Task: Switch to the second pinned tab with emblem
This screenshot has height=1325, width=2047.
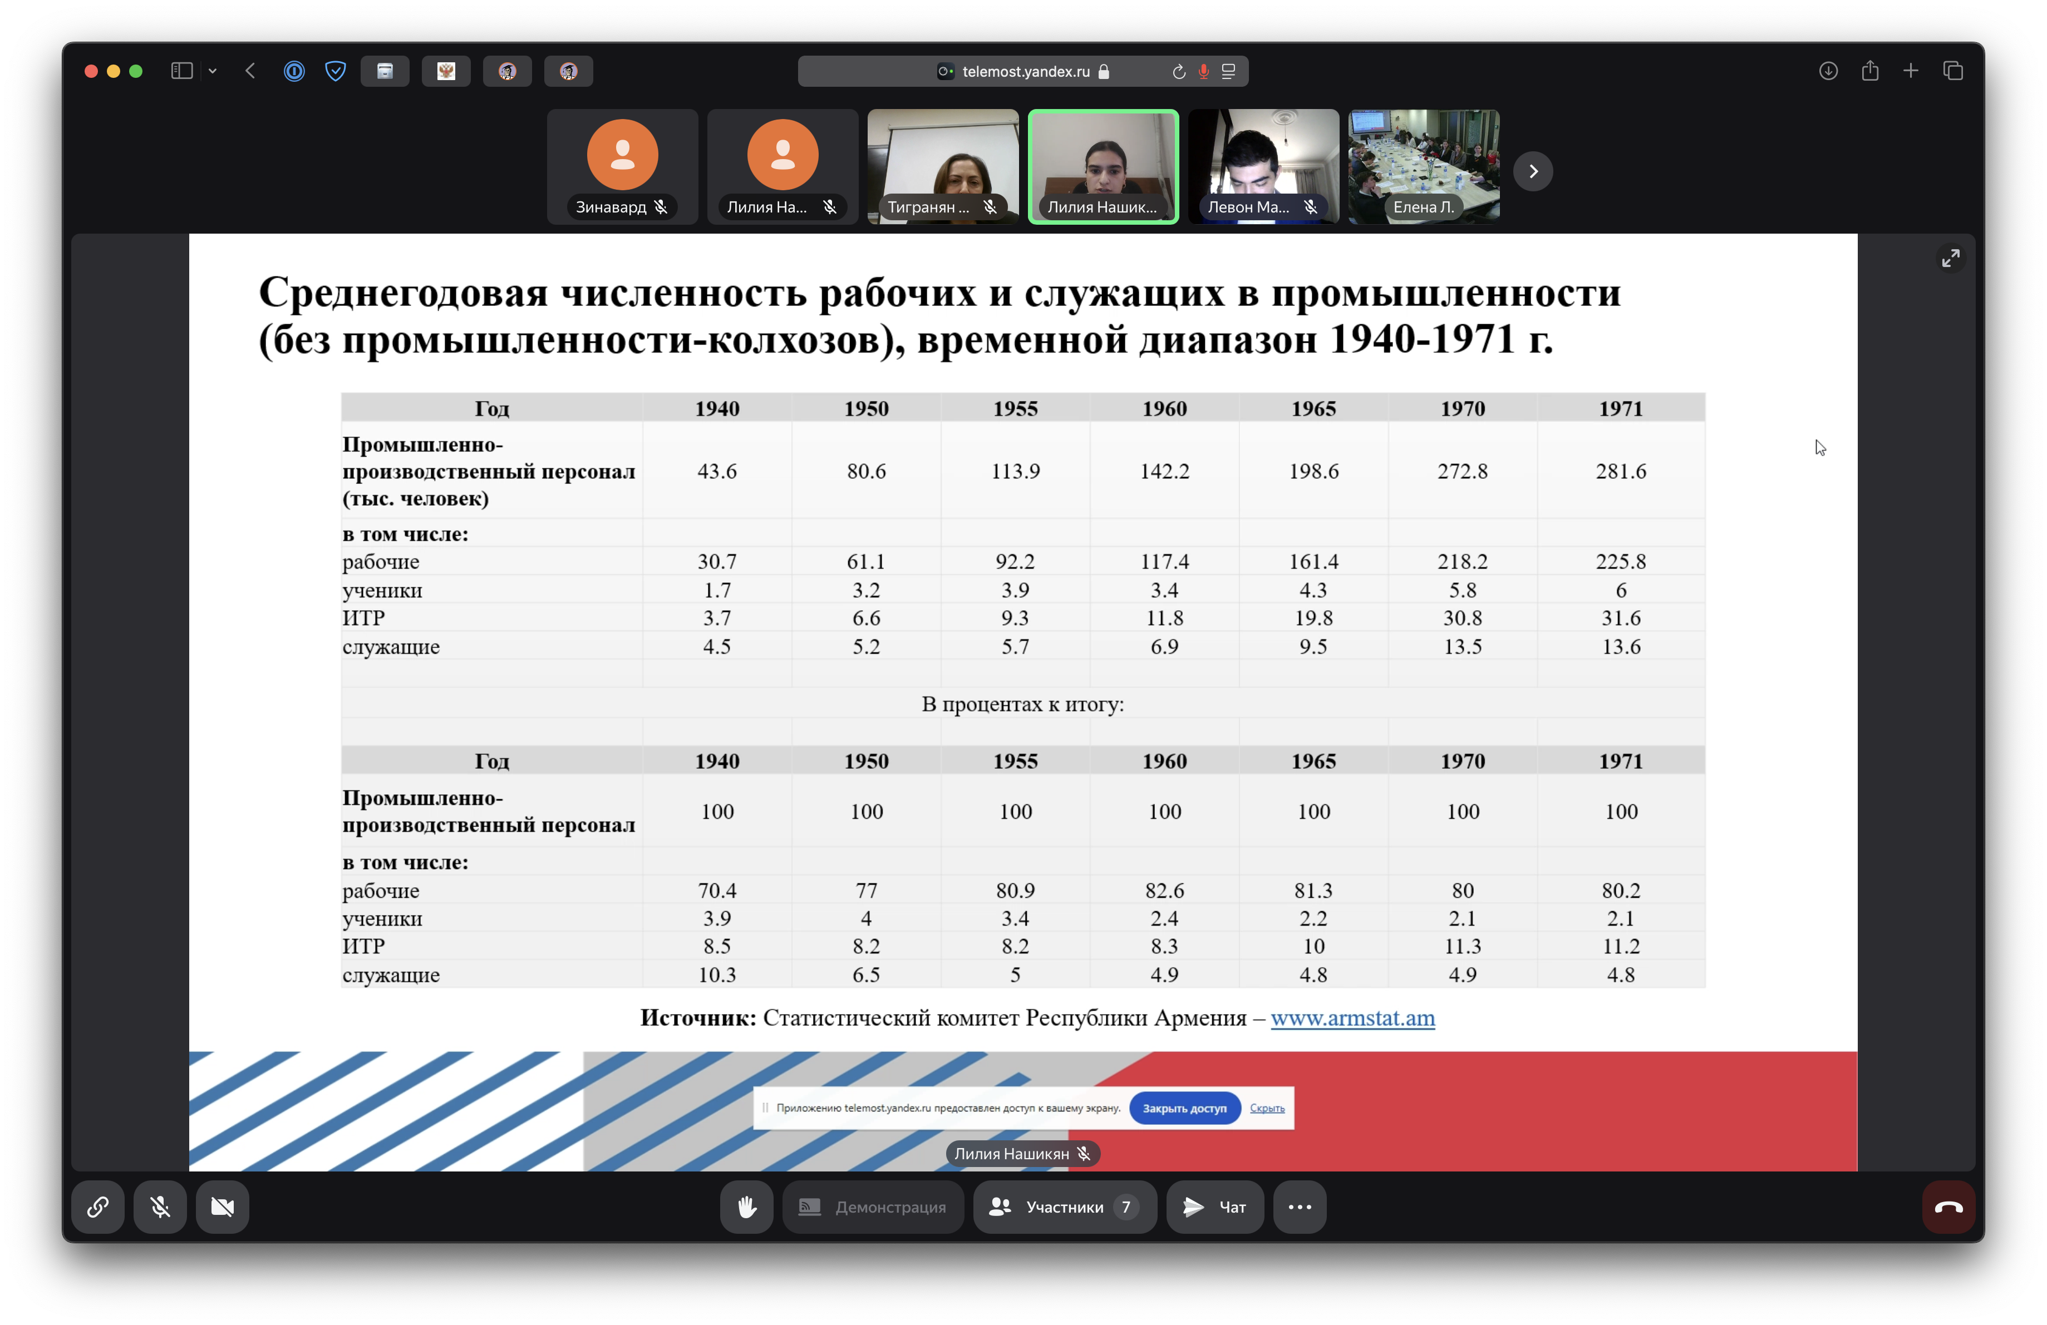Action: pos(446,71)
